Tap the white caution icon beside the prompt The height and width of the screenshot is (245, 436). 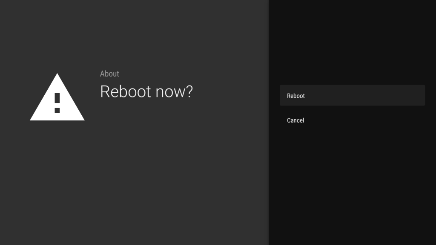[57, 98]
